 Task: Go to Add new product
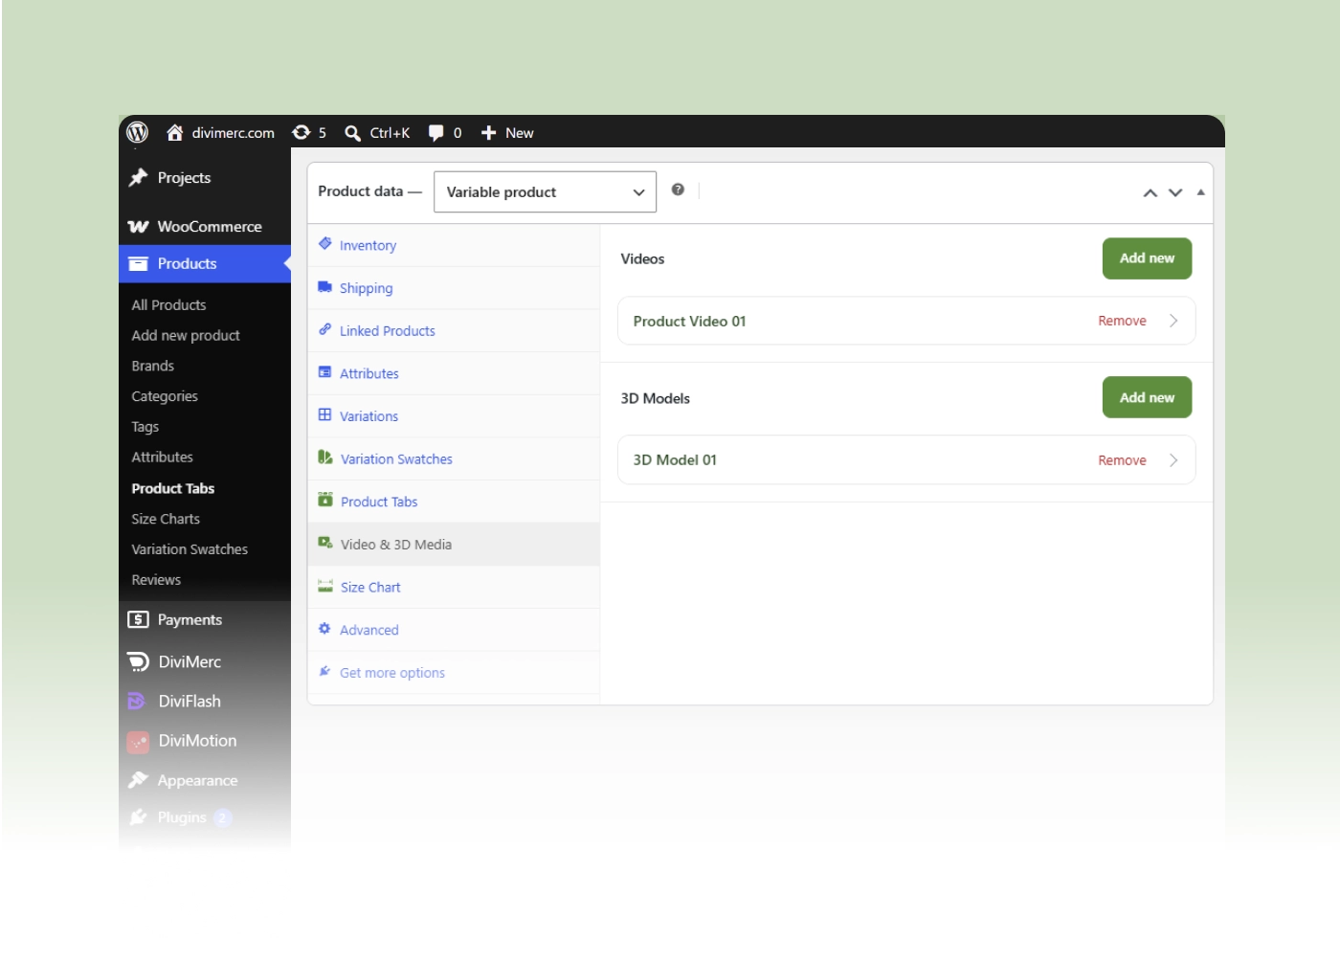pos(186,336)
